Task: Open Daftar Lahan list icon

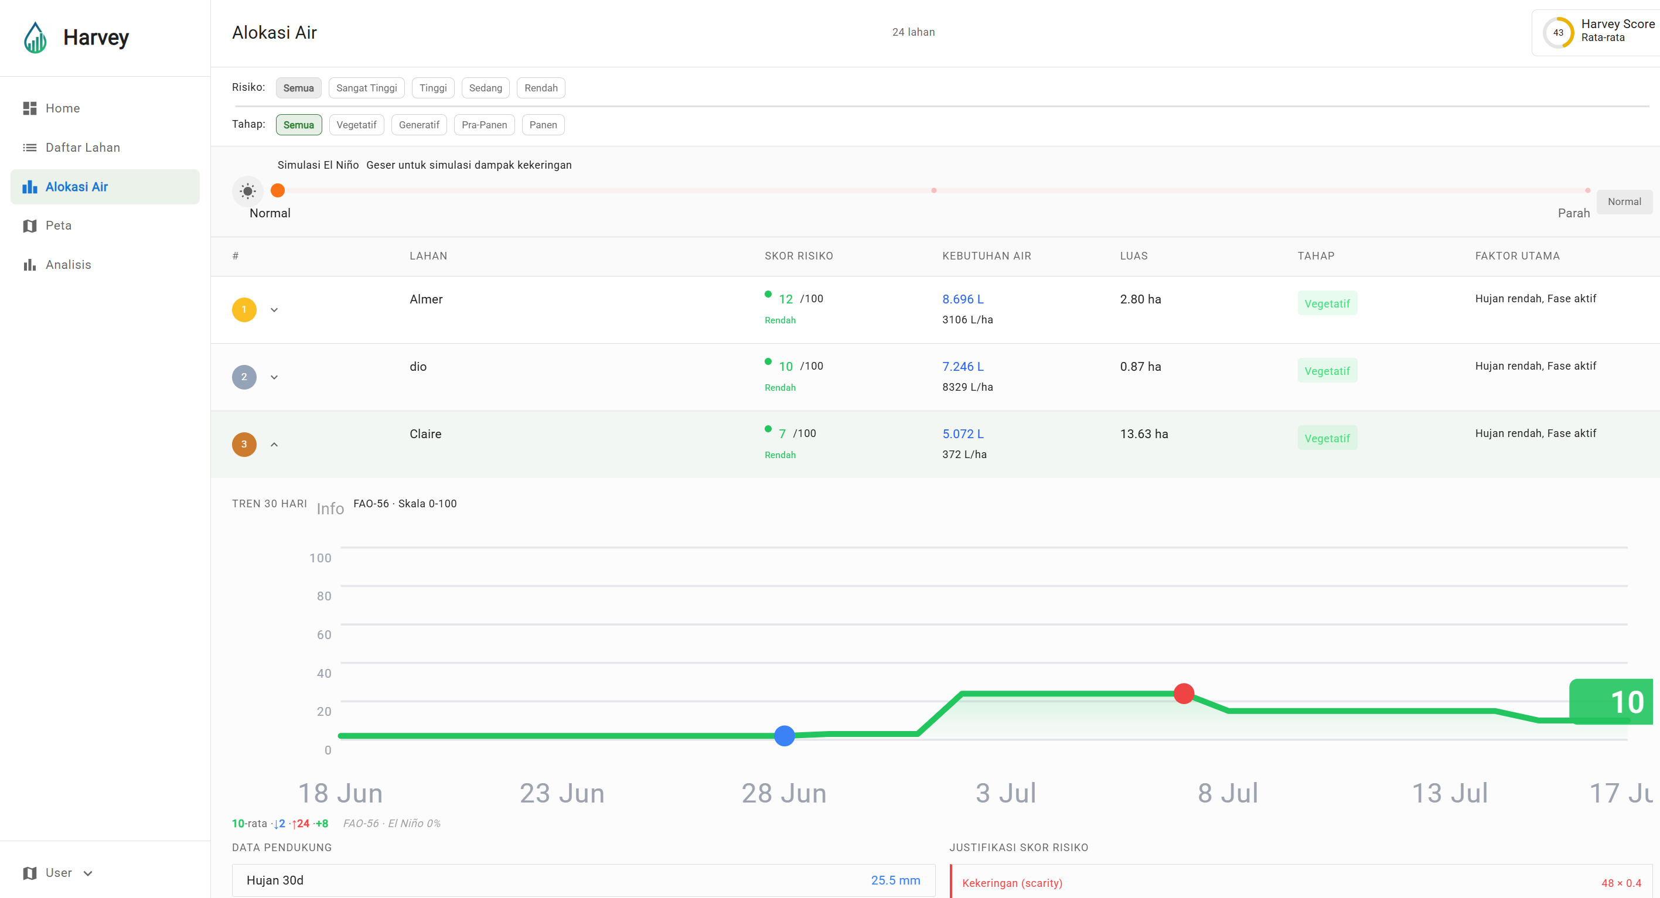Action: tap(30, 148)
